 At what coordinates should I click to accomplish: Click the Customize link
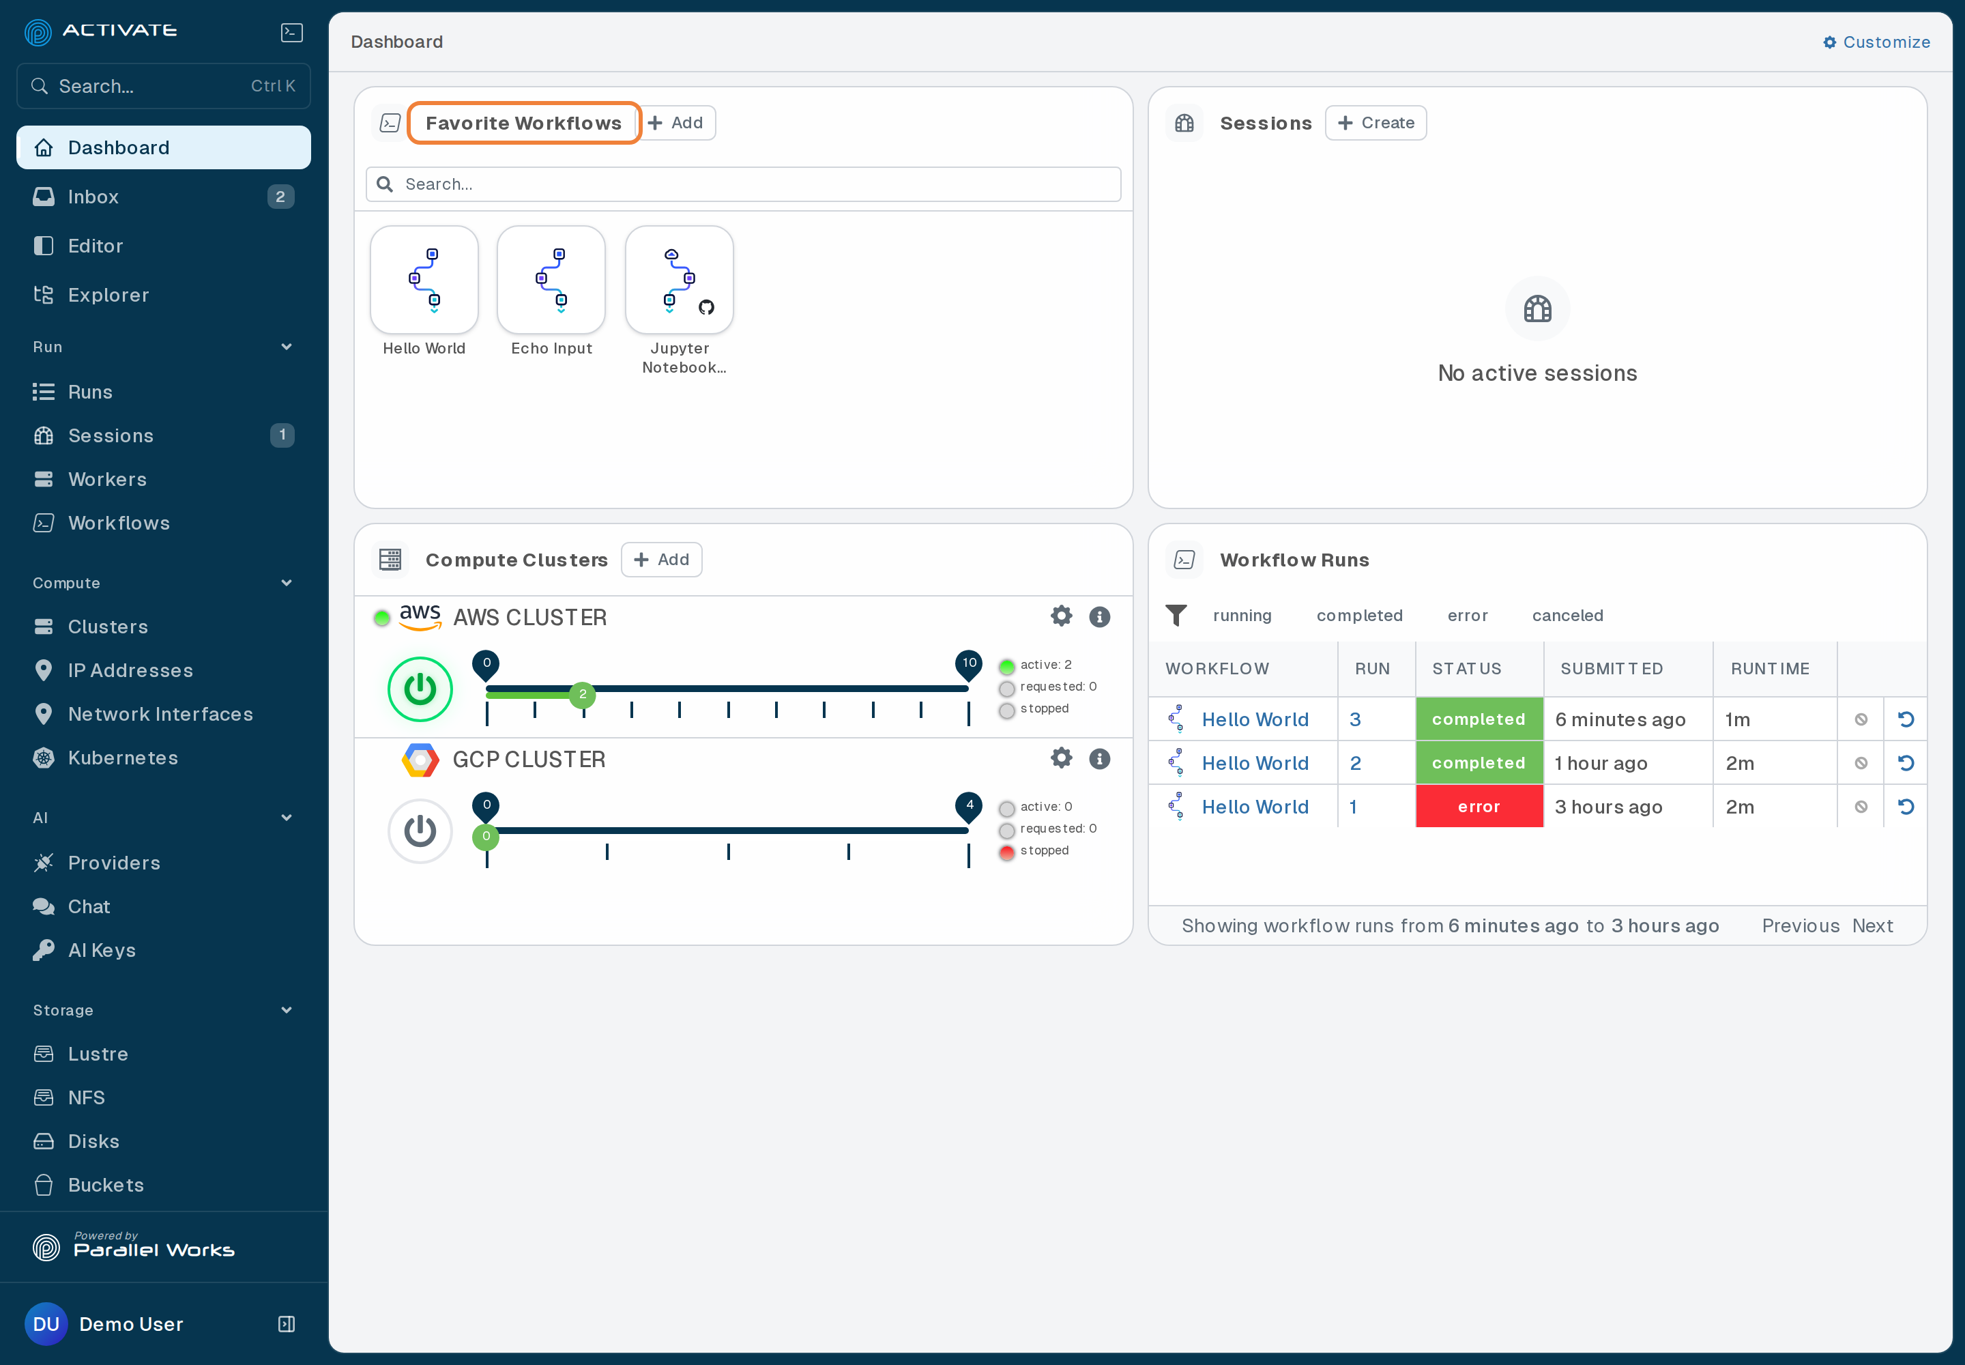point(1876,42)
